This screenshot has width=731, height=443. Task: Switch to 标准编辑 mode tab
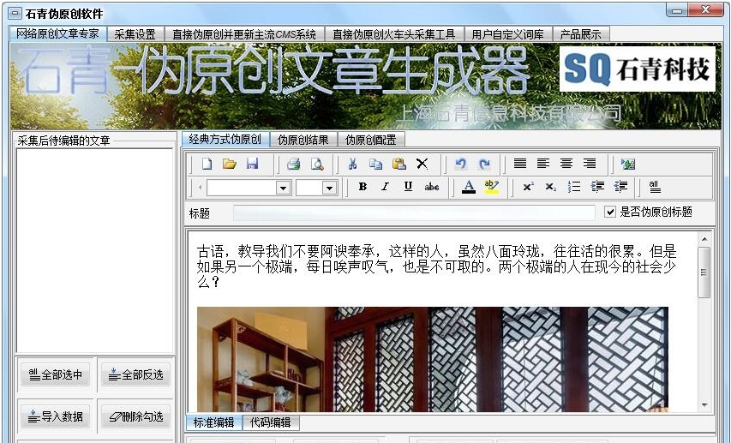[213, 422]
